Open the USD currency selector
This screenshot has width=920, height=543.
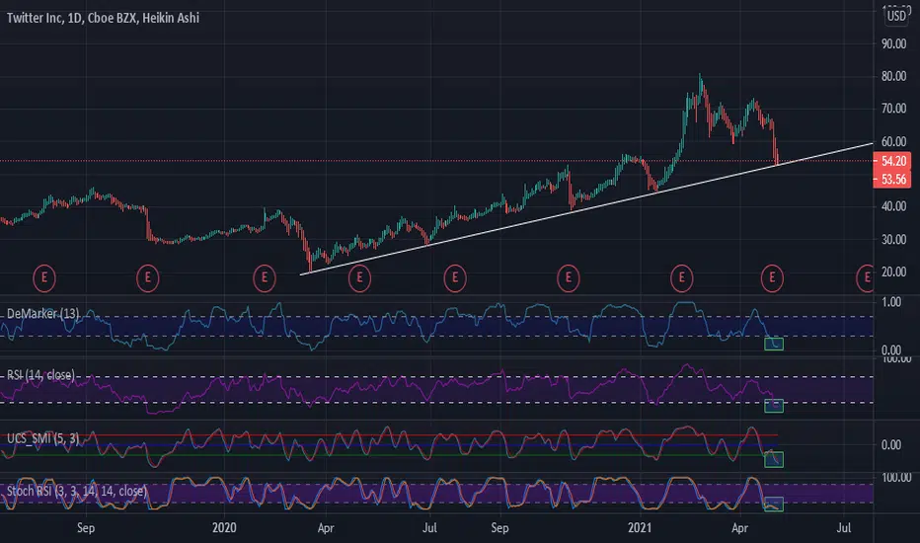896,16
